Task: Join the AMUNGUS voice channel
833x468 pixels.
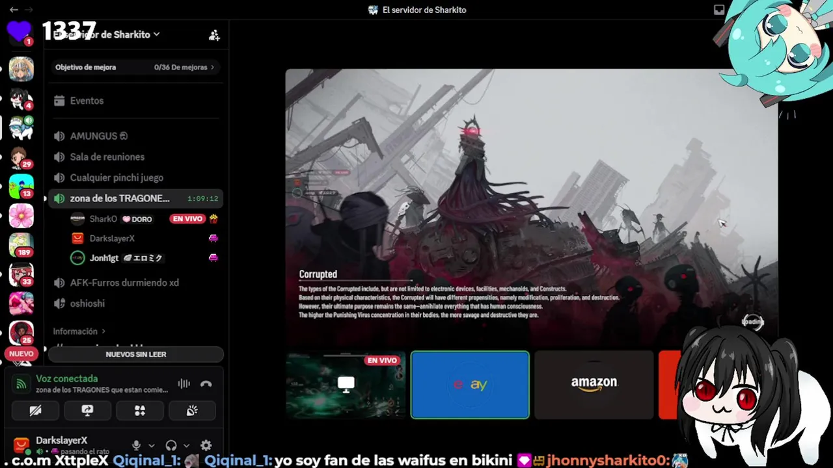Action: point(135,136)
